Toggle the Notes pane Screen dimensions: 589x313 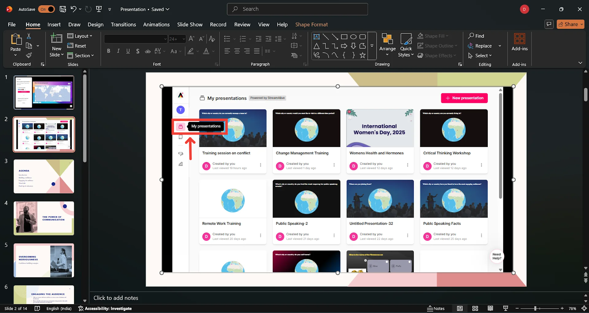point(436,309)
